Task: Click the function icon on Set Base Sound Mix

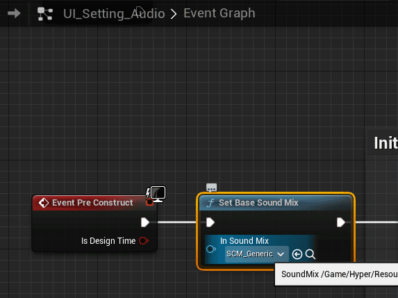Action: click(x=210, y=203)
